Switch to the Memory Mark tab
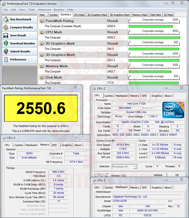This screenshot has height=218, width=189. tap(140, 15)
